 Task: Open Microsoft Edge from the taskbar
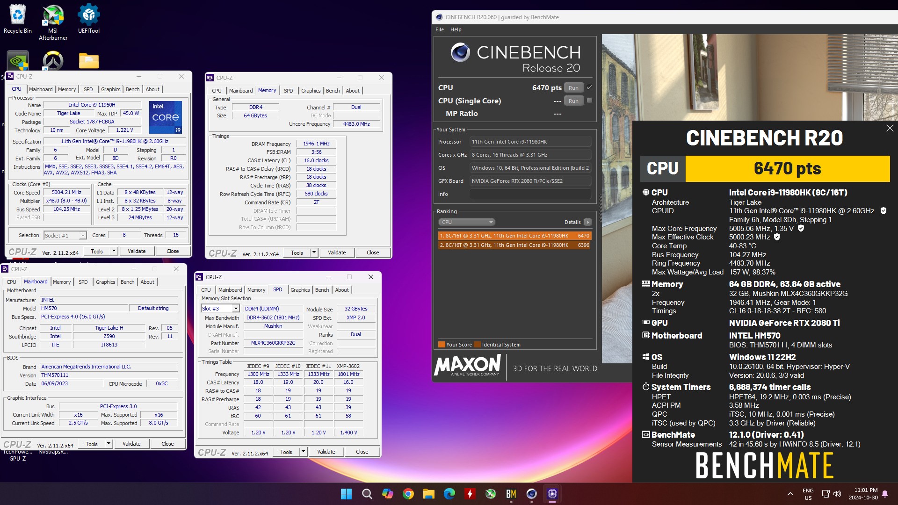449,494
